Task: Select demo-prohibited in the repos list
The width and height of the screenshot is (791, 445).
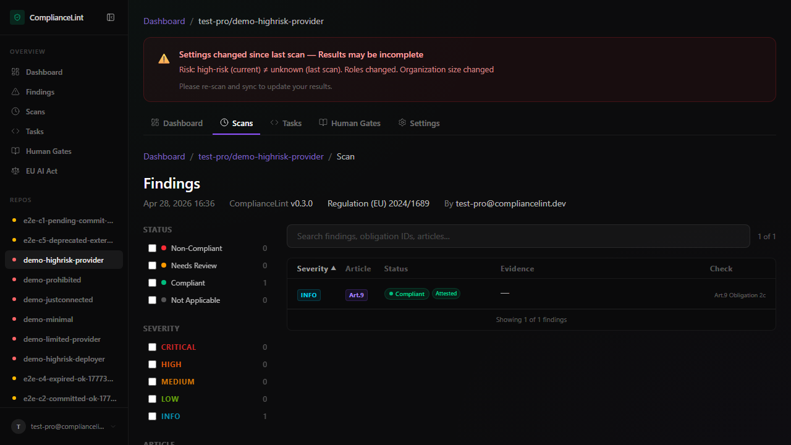Action: coord(52,280)
